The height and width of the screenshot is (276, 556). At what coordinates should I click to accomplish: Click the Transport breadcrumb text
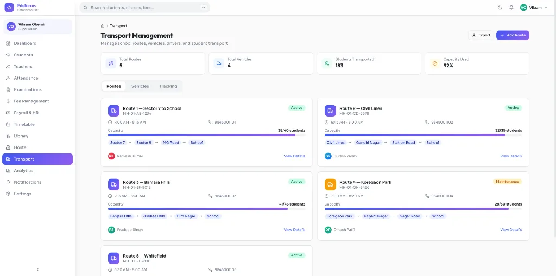pos(118,26)
